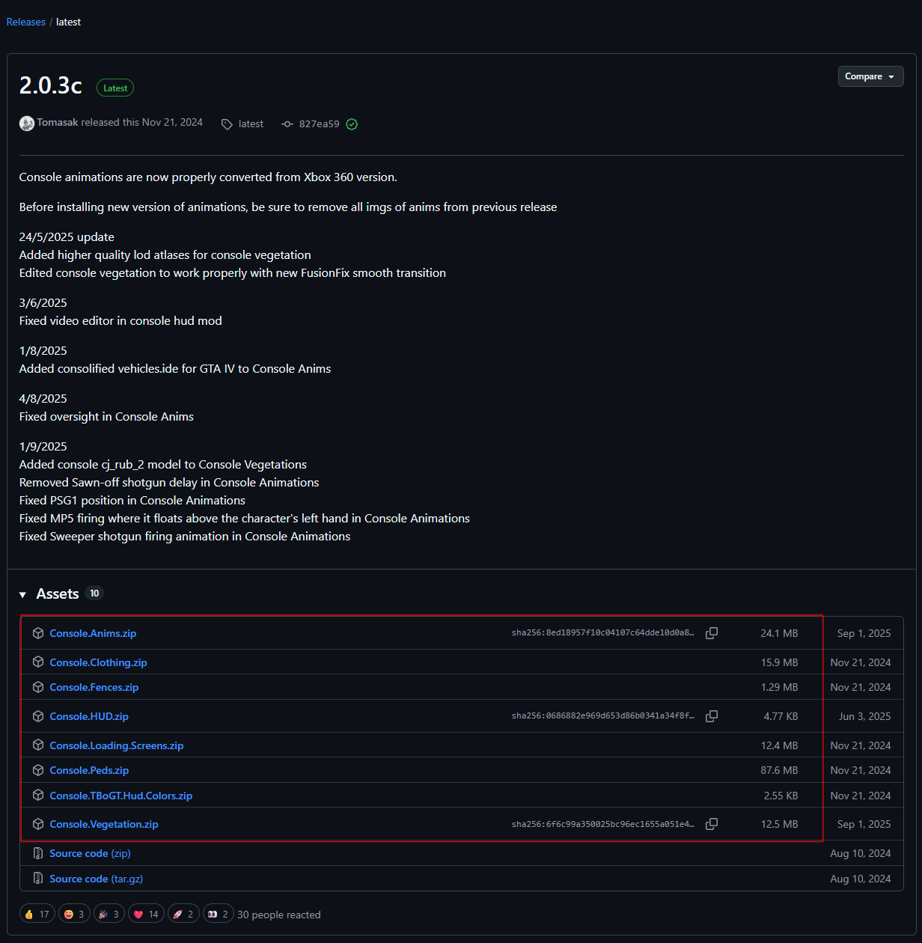The height and width of the screenshot is (943, 922).
Task: Open the Compare dropdown
Action: tap(870, 76)
